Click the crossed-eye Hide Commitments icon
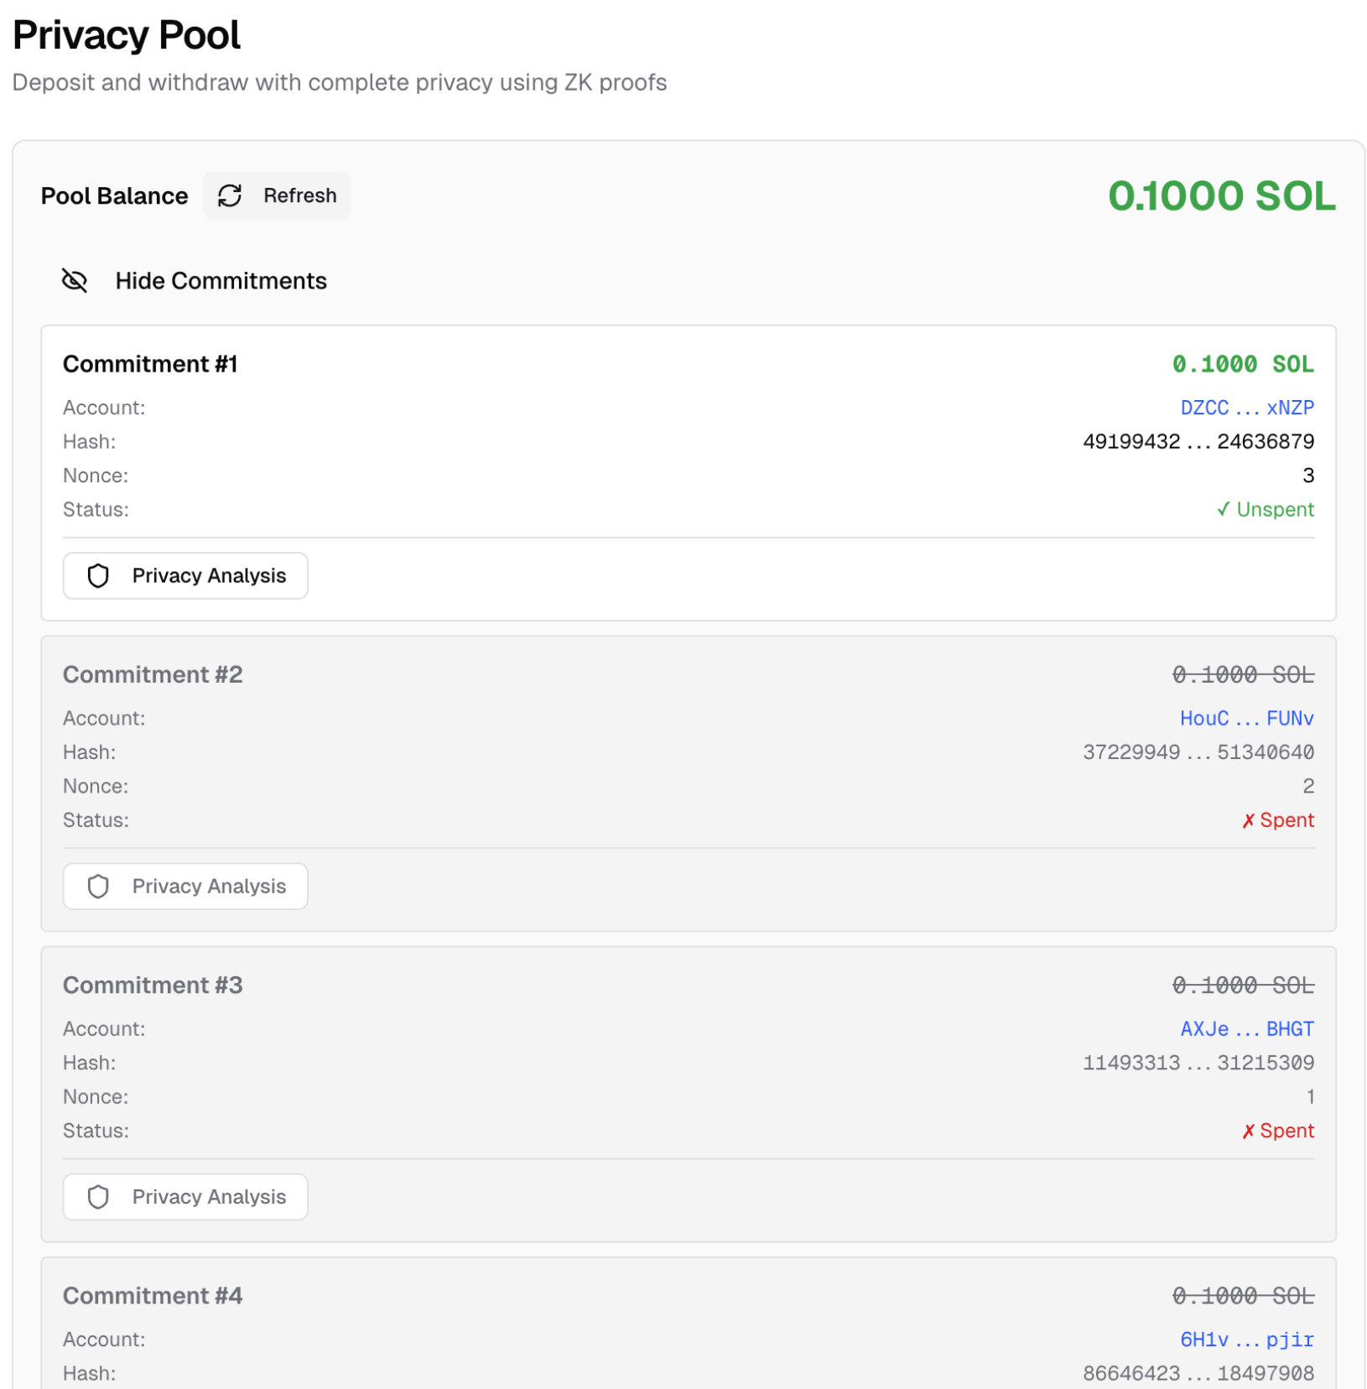Image resolution: width=1367 pixels, height=1389 pixels. point(75,280)
